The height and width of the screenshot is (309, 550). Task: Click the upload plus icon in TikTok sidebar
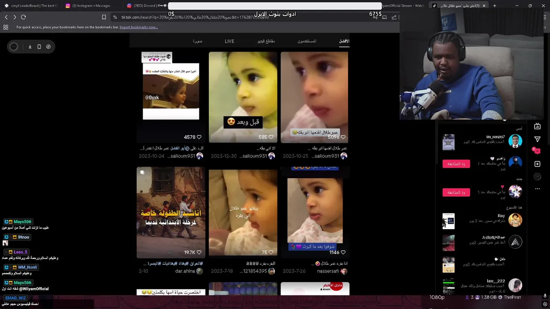537,164
